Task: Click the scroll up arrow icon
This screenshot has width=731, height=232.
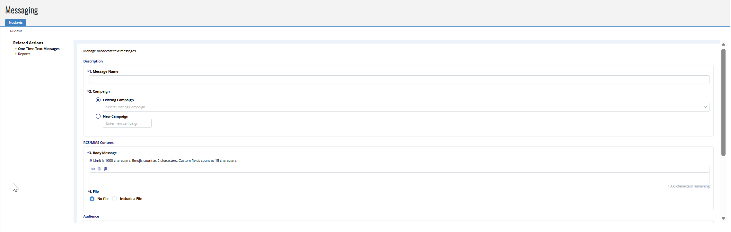Action: (723, 45)
